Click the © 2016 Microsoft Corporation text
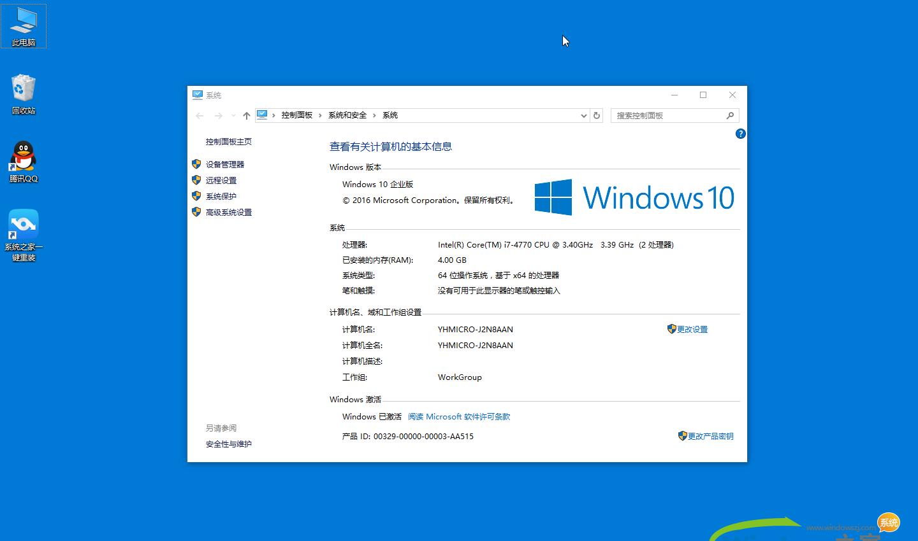918x541 pixels. 428,200
